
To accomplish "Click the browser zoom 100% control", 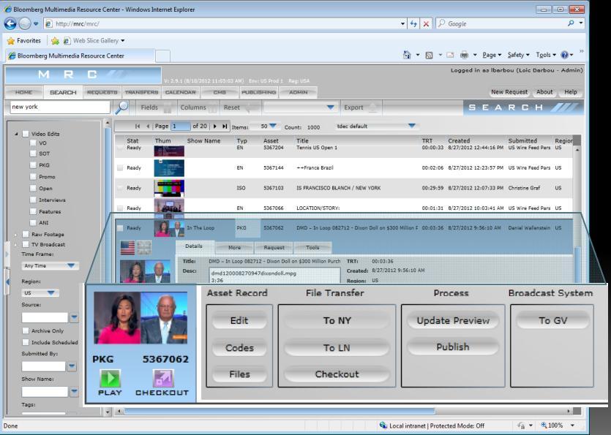I will coord(558,425).
